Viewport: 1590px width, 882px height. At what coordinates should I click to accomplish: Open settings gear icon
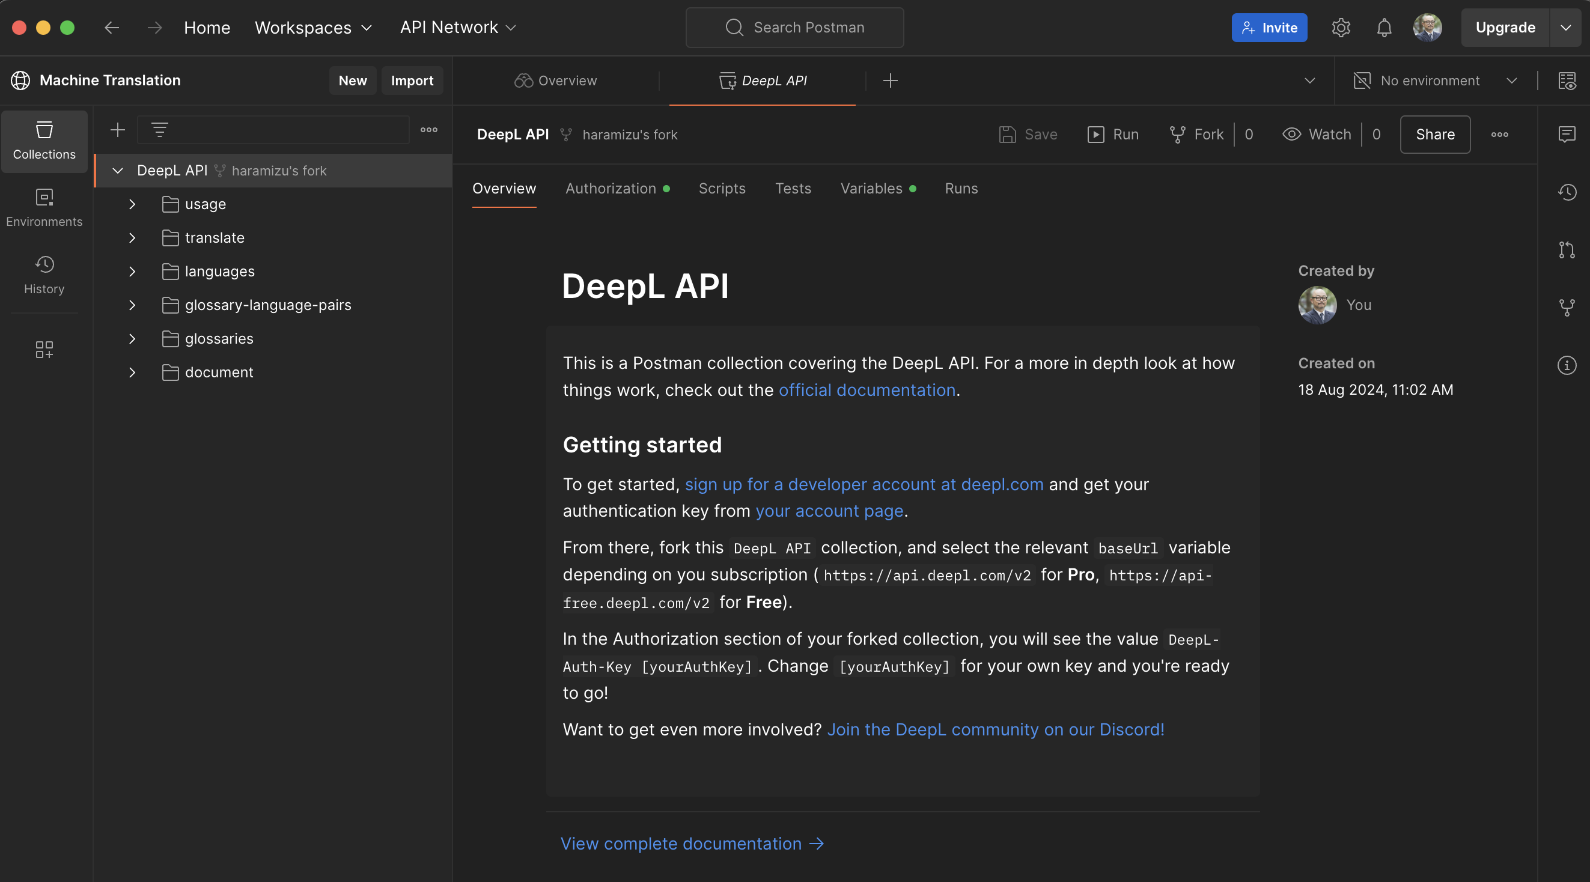[x=1341, y=27]
